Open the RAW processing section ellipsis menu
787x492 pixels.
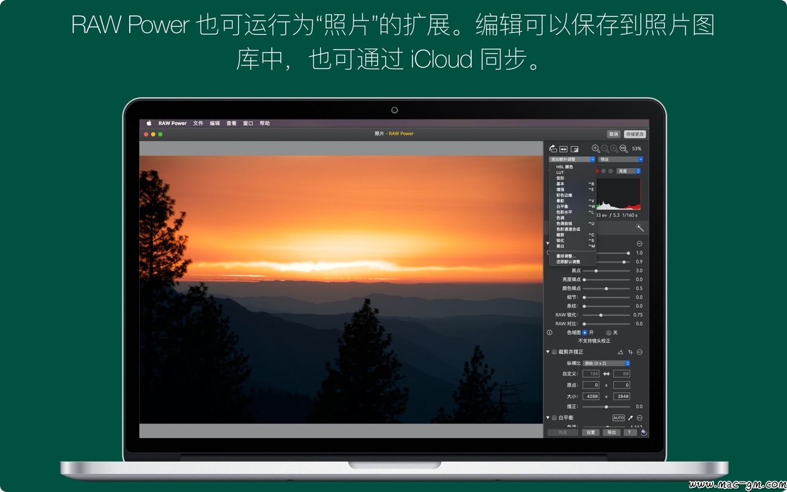pyautogui.click(x=640, y=244)
